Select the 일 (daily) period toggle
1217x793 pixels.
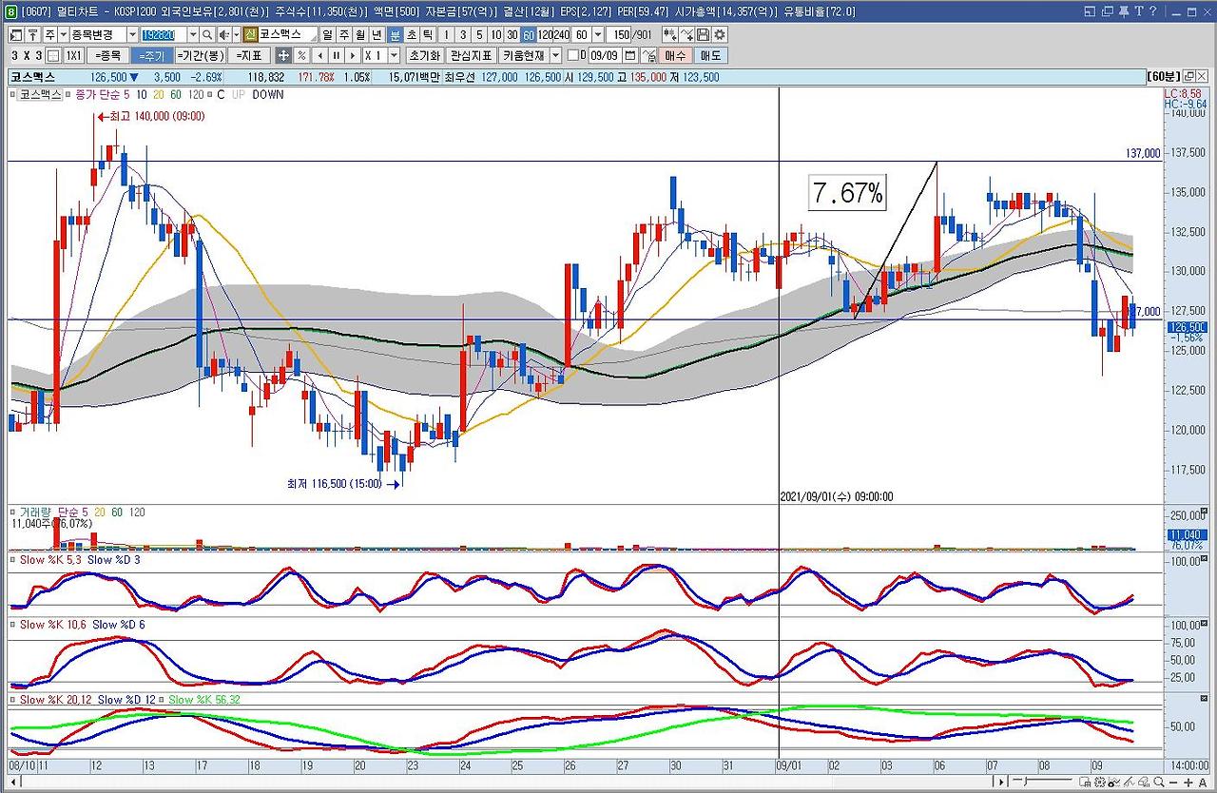click(x=326, y=35)
